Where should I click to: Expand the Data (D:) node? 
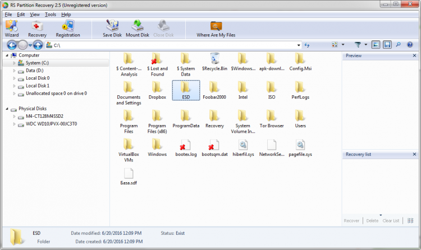tap(14, 71)
